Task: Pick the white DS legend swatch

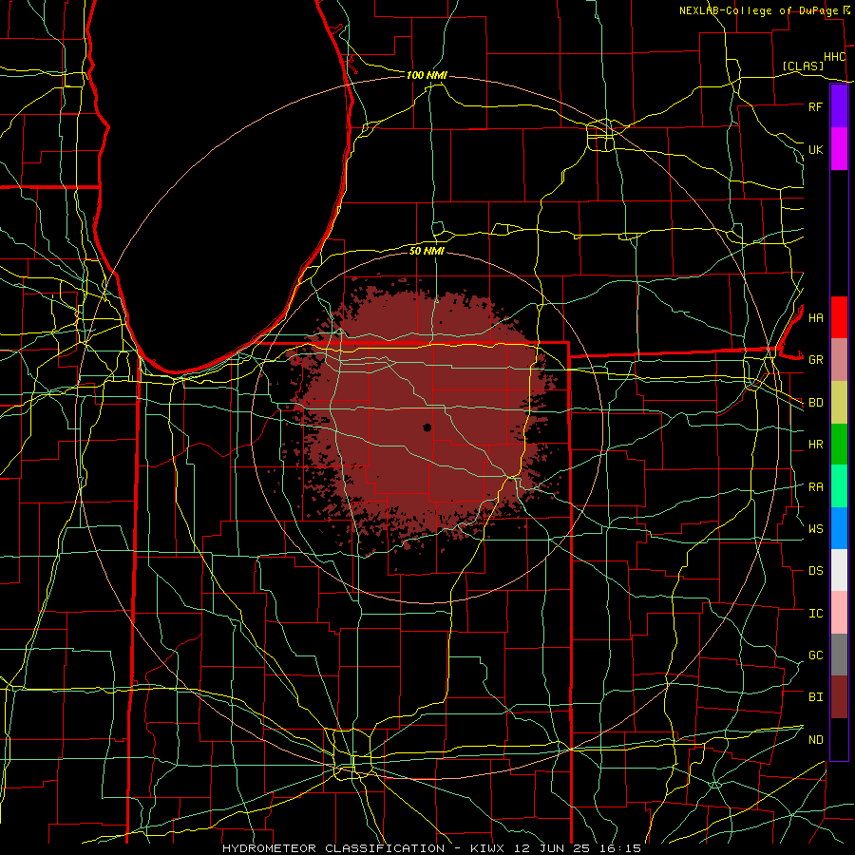Action: (x=839, y=570)
